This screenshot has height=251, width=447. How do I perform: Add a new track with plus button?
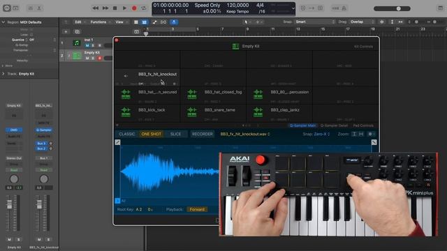point(66,31)
